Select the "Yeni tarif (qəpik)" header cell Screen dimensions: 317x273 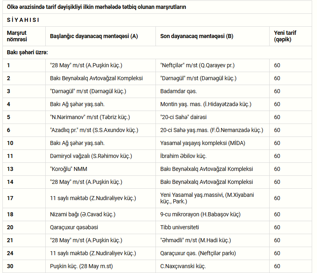(291, 36)
